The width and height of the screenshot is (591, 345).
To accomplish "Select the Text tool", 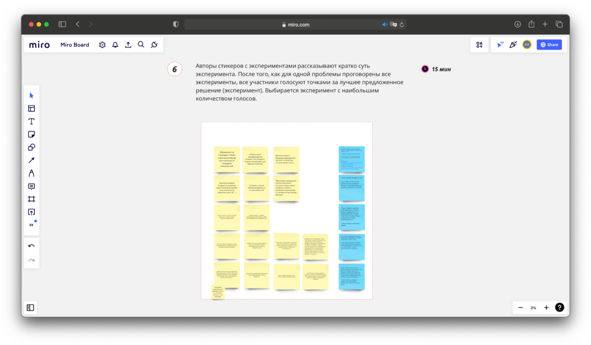I will click(31, 121).
